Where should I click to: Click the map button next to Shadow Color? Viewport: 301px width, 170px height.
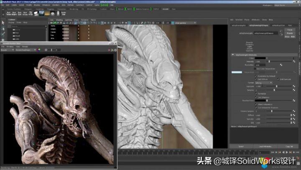pos(294,100)
